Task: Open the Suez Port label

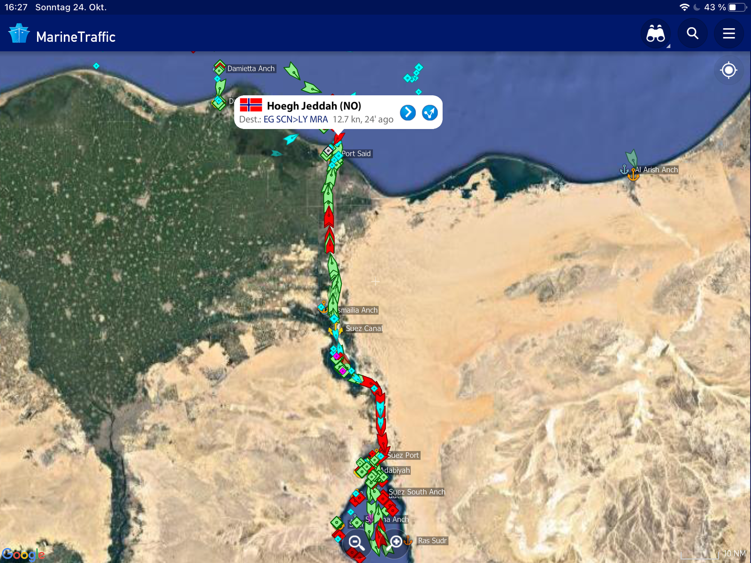Action: coord(403,455)
